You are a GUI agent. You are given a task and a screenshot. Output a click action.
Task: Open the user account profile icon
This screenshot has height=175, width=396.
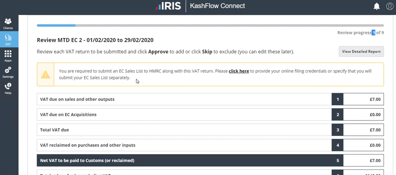390,6
